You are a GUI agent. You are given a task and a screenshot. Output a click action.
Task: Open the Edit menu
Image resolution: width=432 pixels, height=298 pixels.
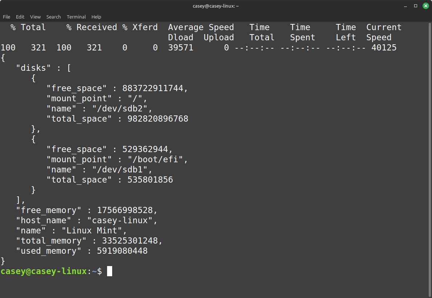20,17
